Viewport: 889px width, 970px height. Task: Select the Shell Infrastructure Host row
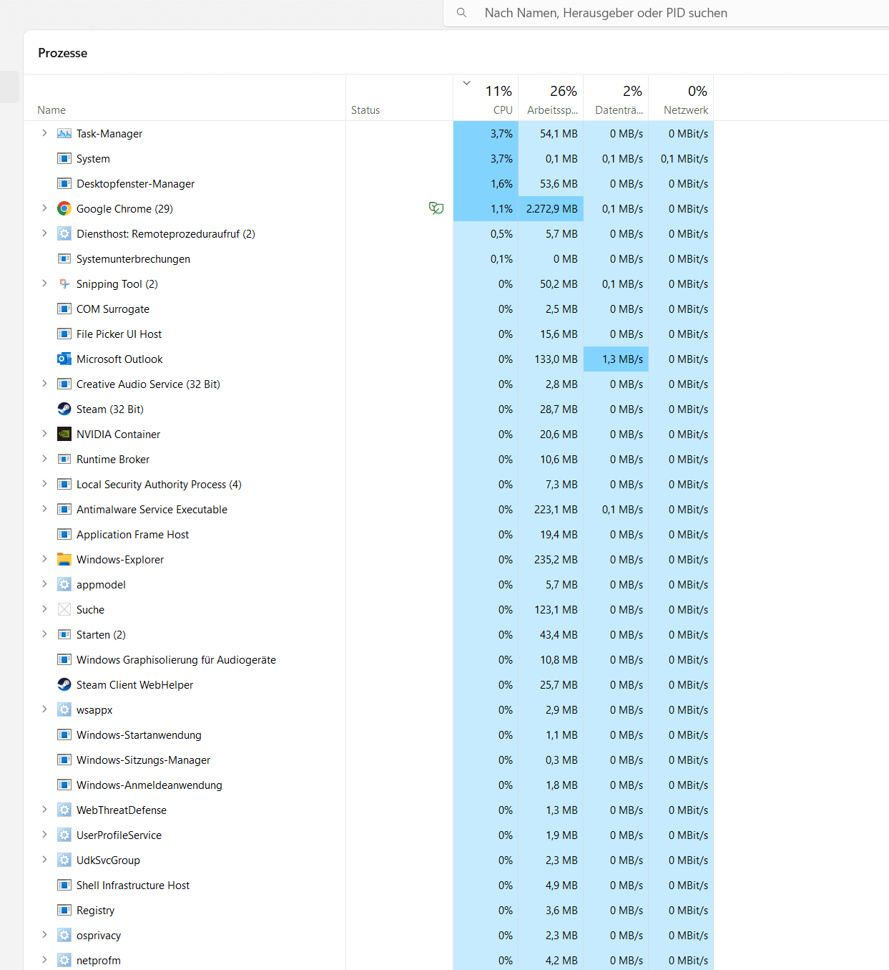click(368, 886)
